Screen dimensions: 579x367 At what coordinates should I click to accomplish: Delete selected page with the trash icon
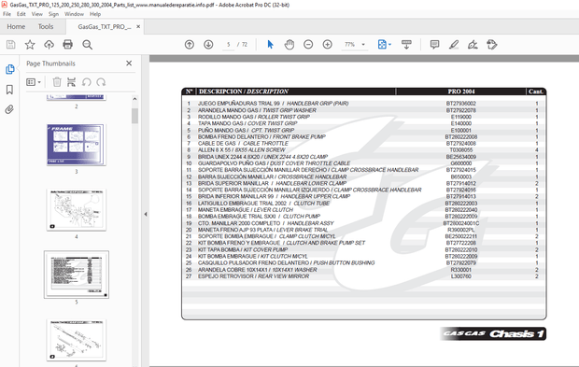pos(57,82)
